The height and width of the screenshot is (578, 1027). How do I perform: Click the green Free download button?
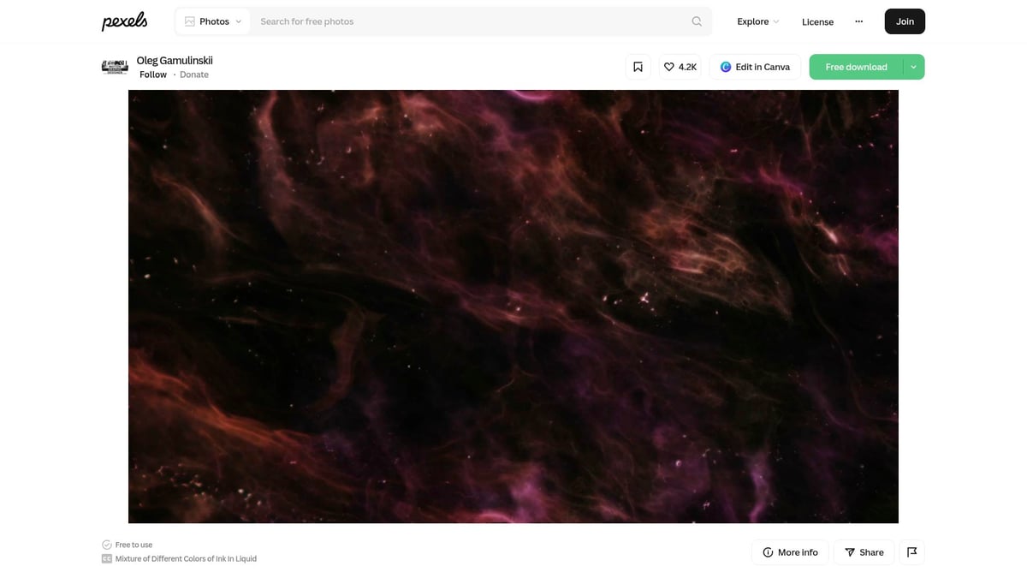pyautogui.click(x=855, y=66)
